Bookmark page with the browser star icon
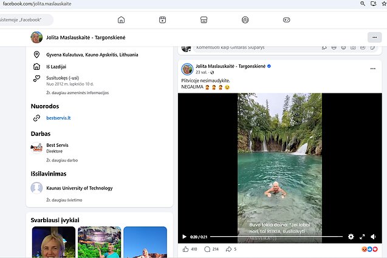The height and width of the screenshot is (258, 387). [x=385, y=4]
